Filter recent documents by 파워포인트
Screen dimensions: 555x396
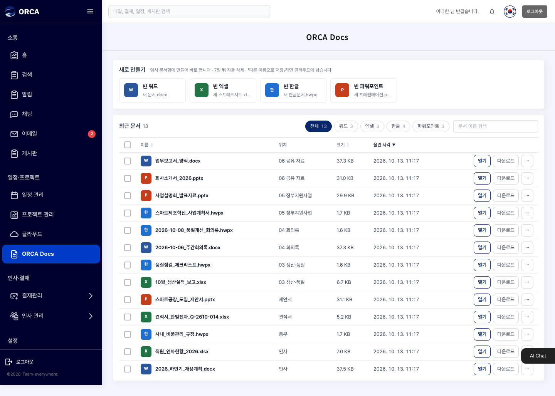pos(431,126)
